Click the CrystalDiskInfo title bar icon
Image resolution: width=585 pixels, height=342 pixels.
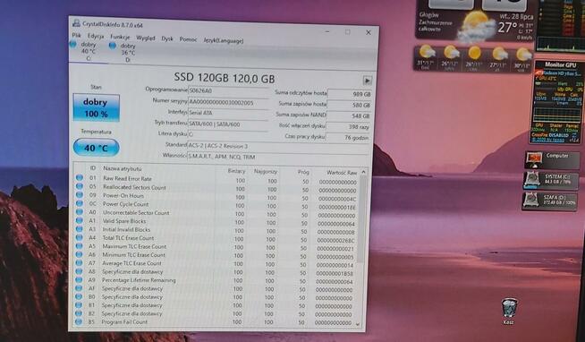tap(77, 23)
